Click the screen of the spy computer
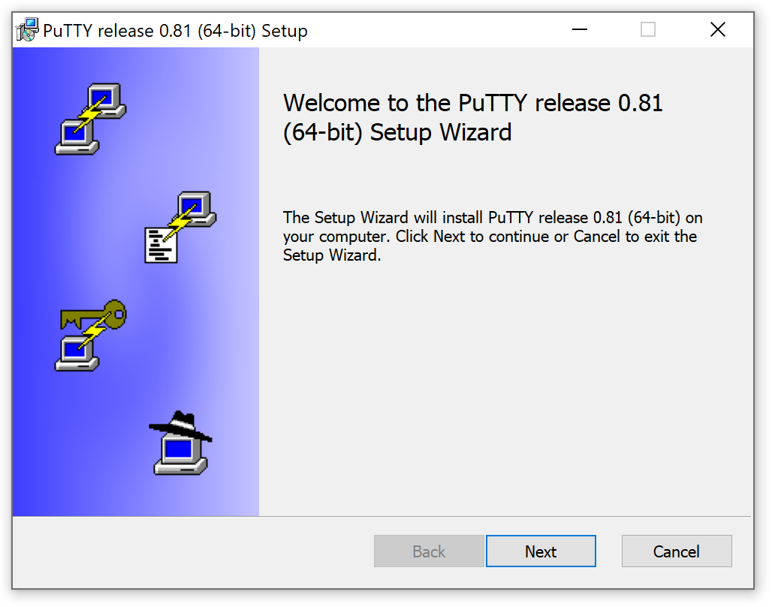Image resolution: width=772 pixels, height=607 pixels. [180, 449]
